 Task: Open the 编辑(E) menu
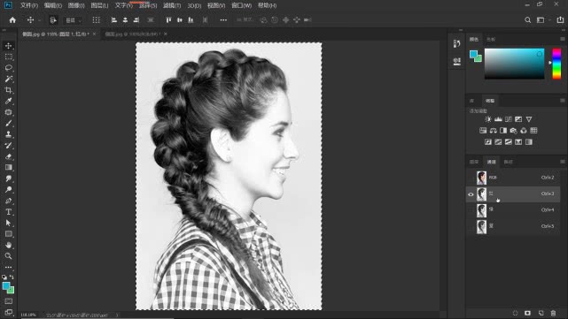click(x=53, y=5)
